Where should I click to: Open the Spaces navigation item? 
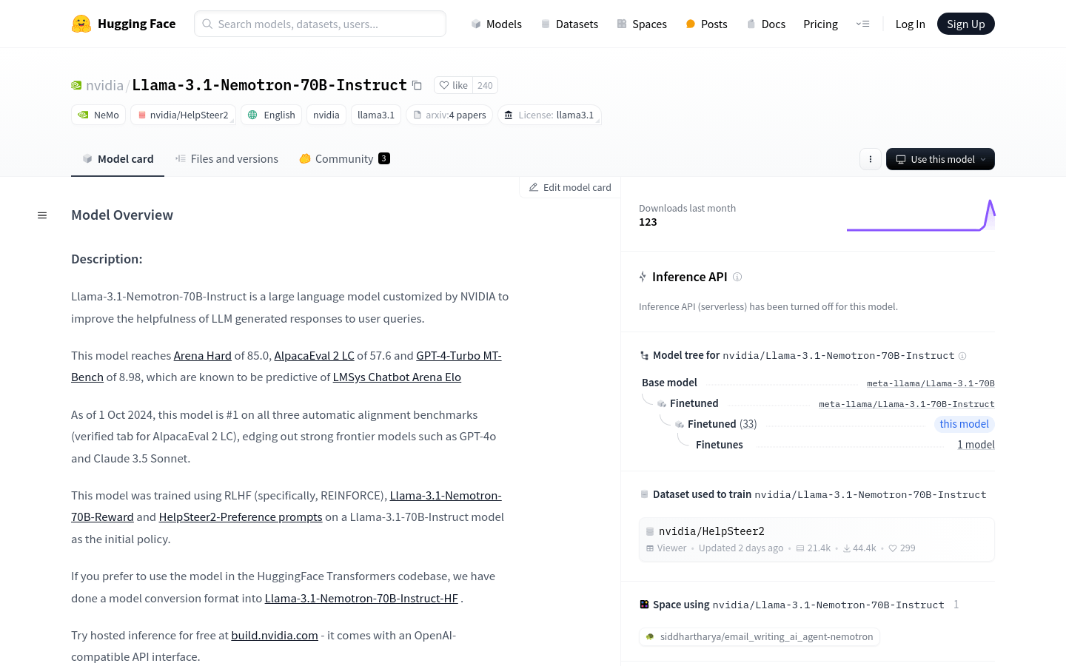642,24
